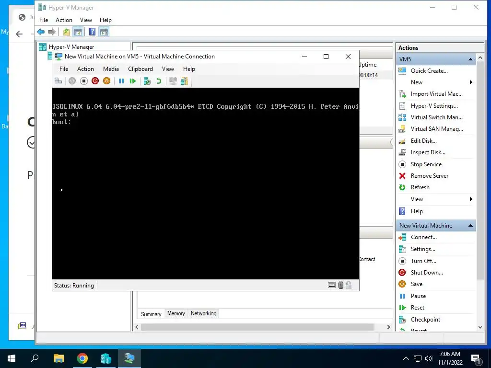Open Clipboard menu in VM Connection
491x368 pixels.
tap(140, 69)
